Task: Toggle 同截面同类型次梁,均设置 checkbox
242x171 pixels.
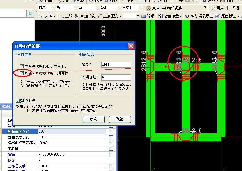Action: (22, 73)
